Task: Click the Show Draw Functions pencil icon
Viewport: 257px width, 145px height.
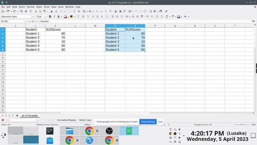Action: tap(166, 11)
